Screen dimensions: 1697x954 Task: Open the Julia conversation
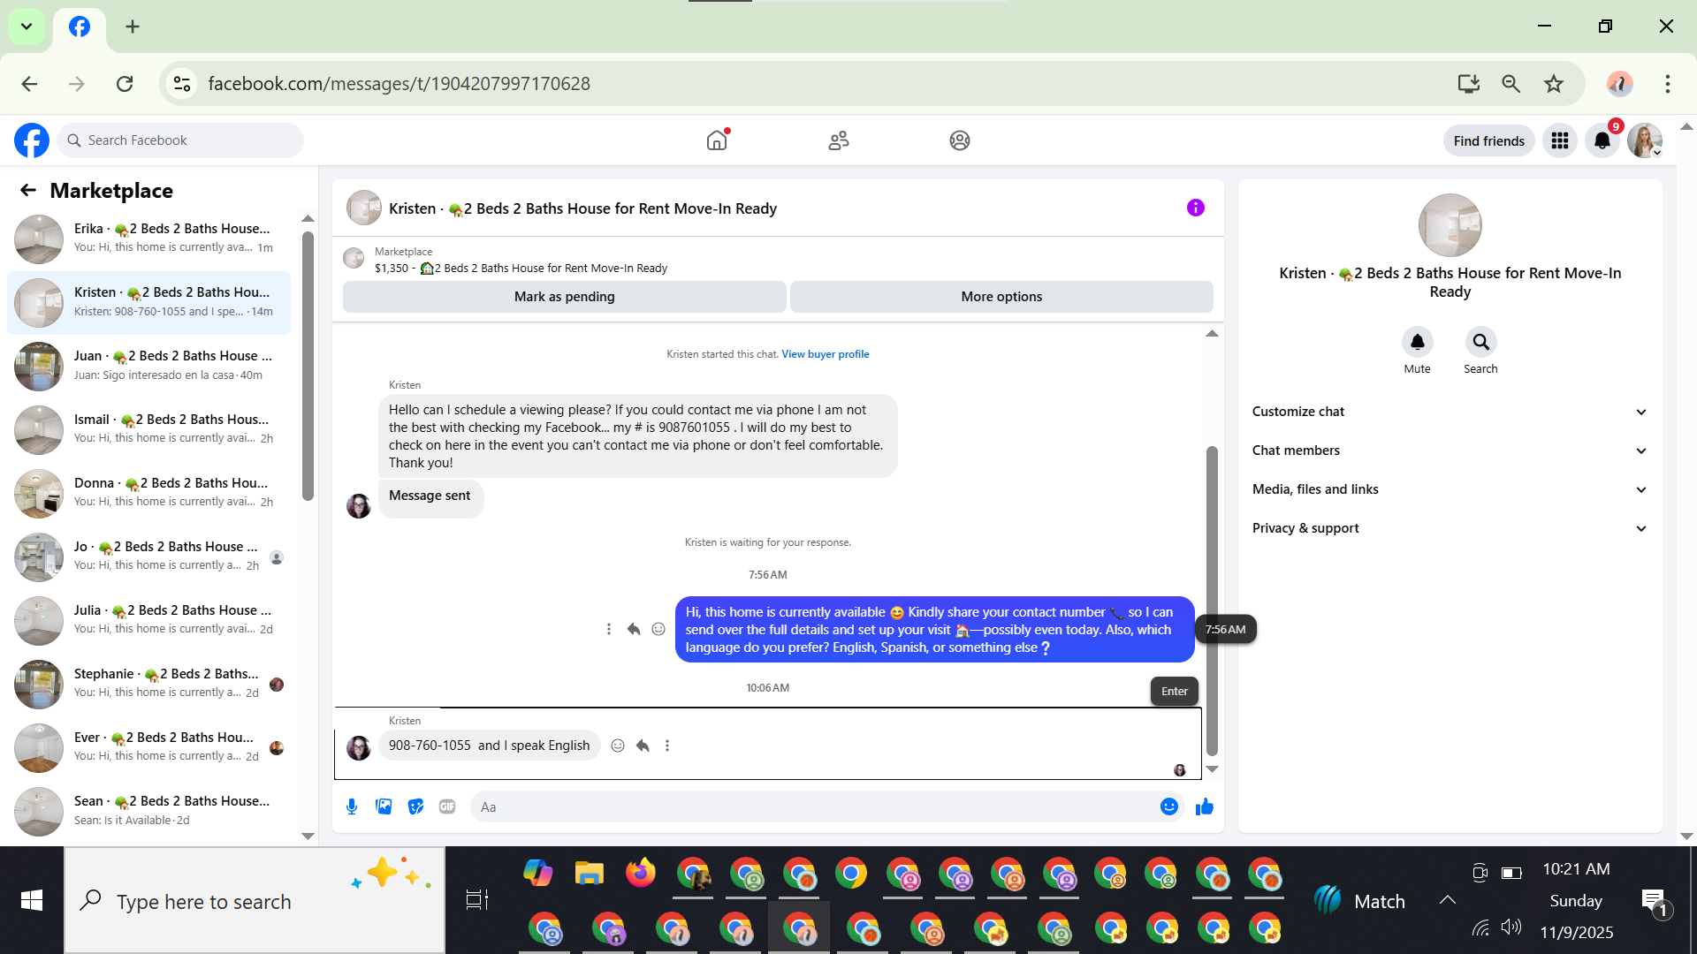(x=148, y=620)
